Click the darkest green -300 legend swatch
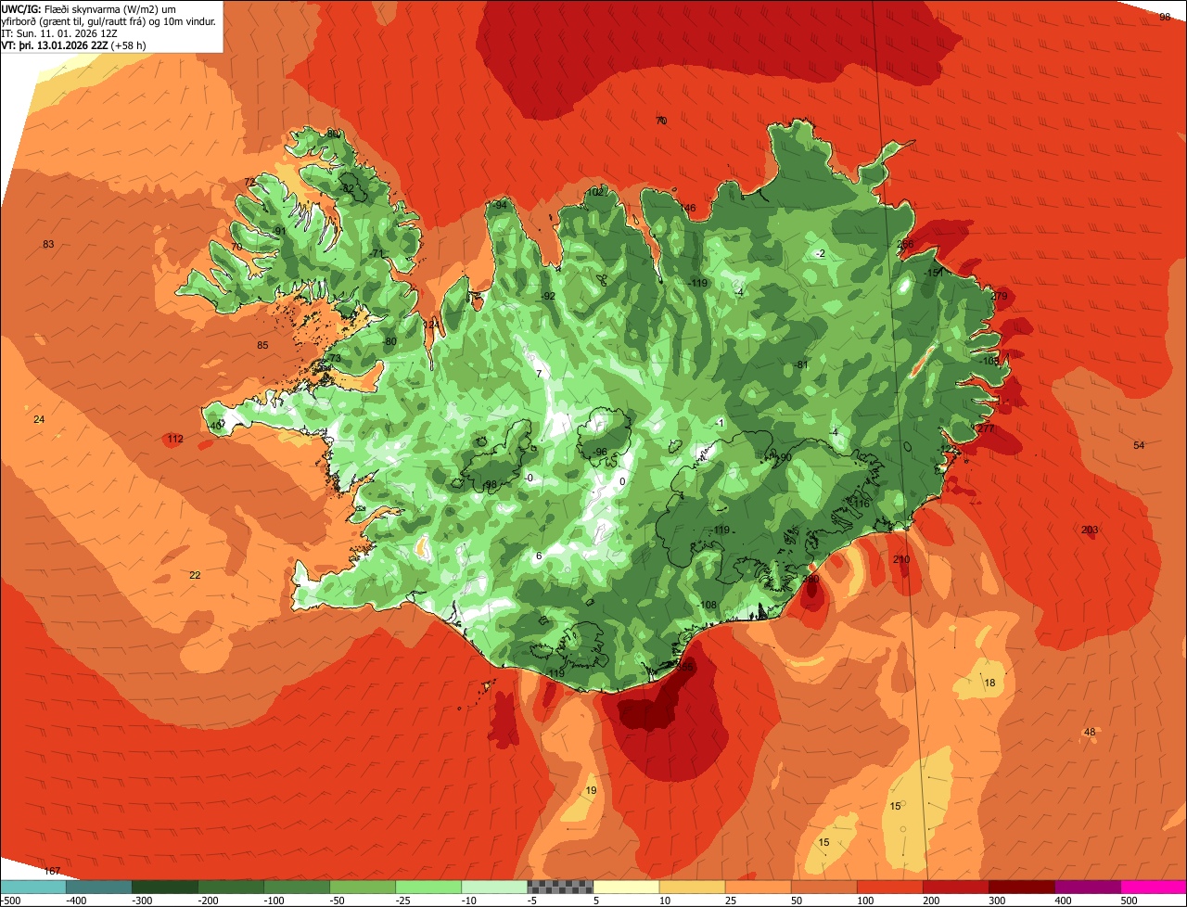The height and width of the screenshot is (907, 1187). (164, 887)
